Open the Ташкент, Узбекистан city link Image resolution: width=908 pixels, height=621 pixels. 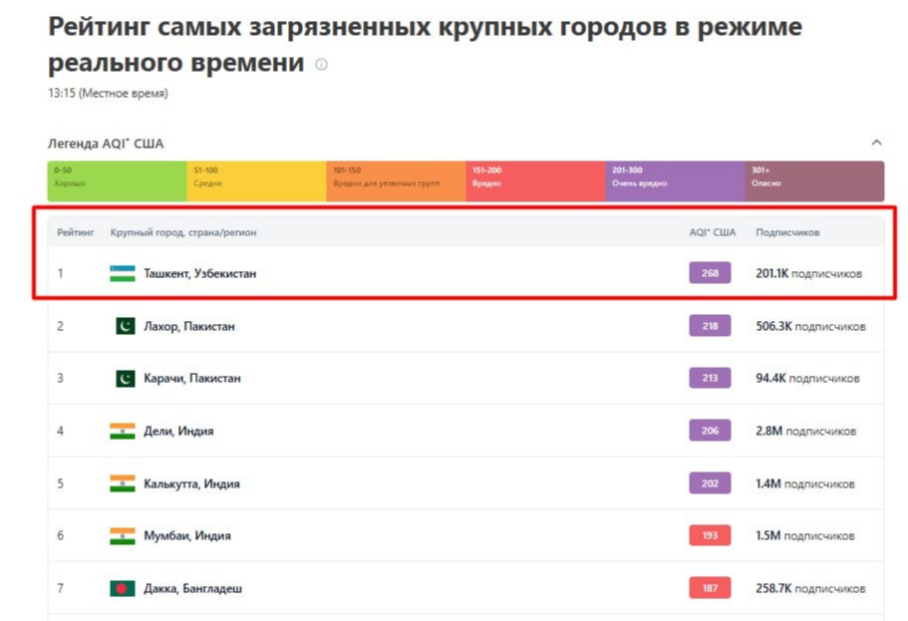click(199, 273)
